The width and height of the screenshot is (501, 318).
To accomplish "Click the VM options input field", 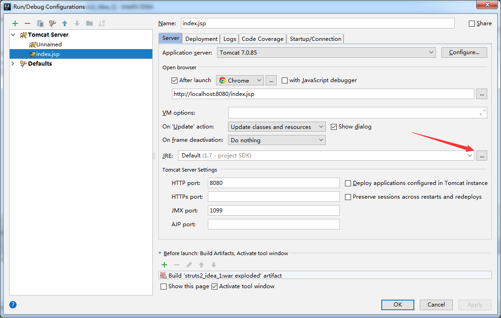I will pos(357,112).
